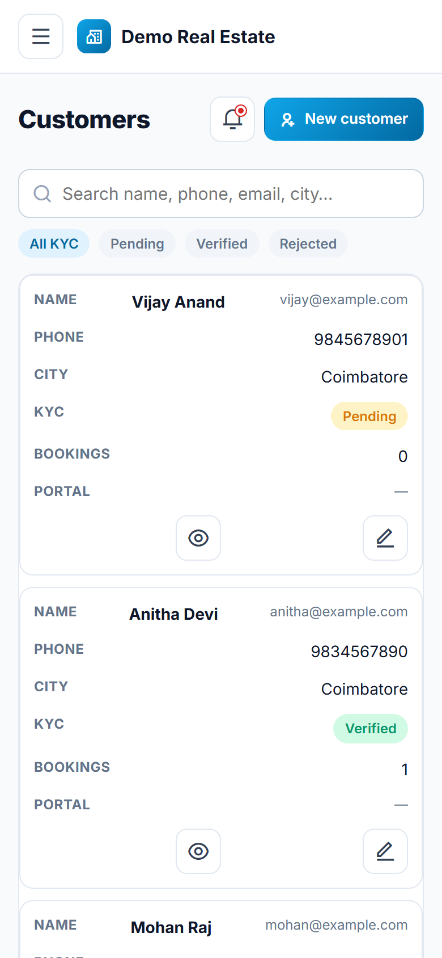Click the Demo Real Estate building logo
The width and height of the screenshot is (442, 958).
click(94, 36)
